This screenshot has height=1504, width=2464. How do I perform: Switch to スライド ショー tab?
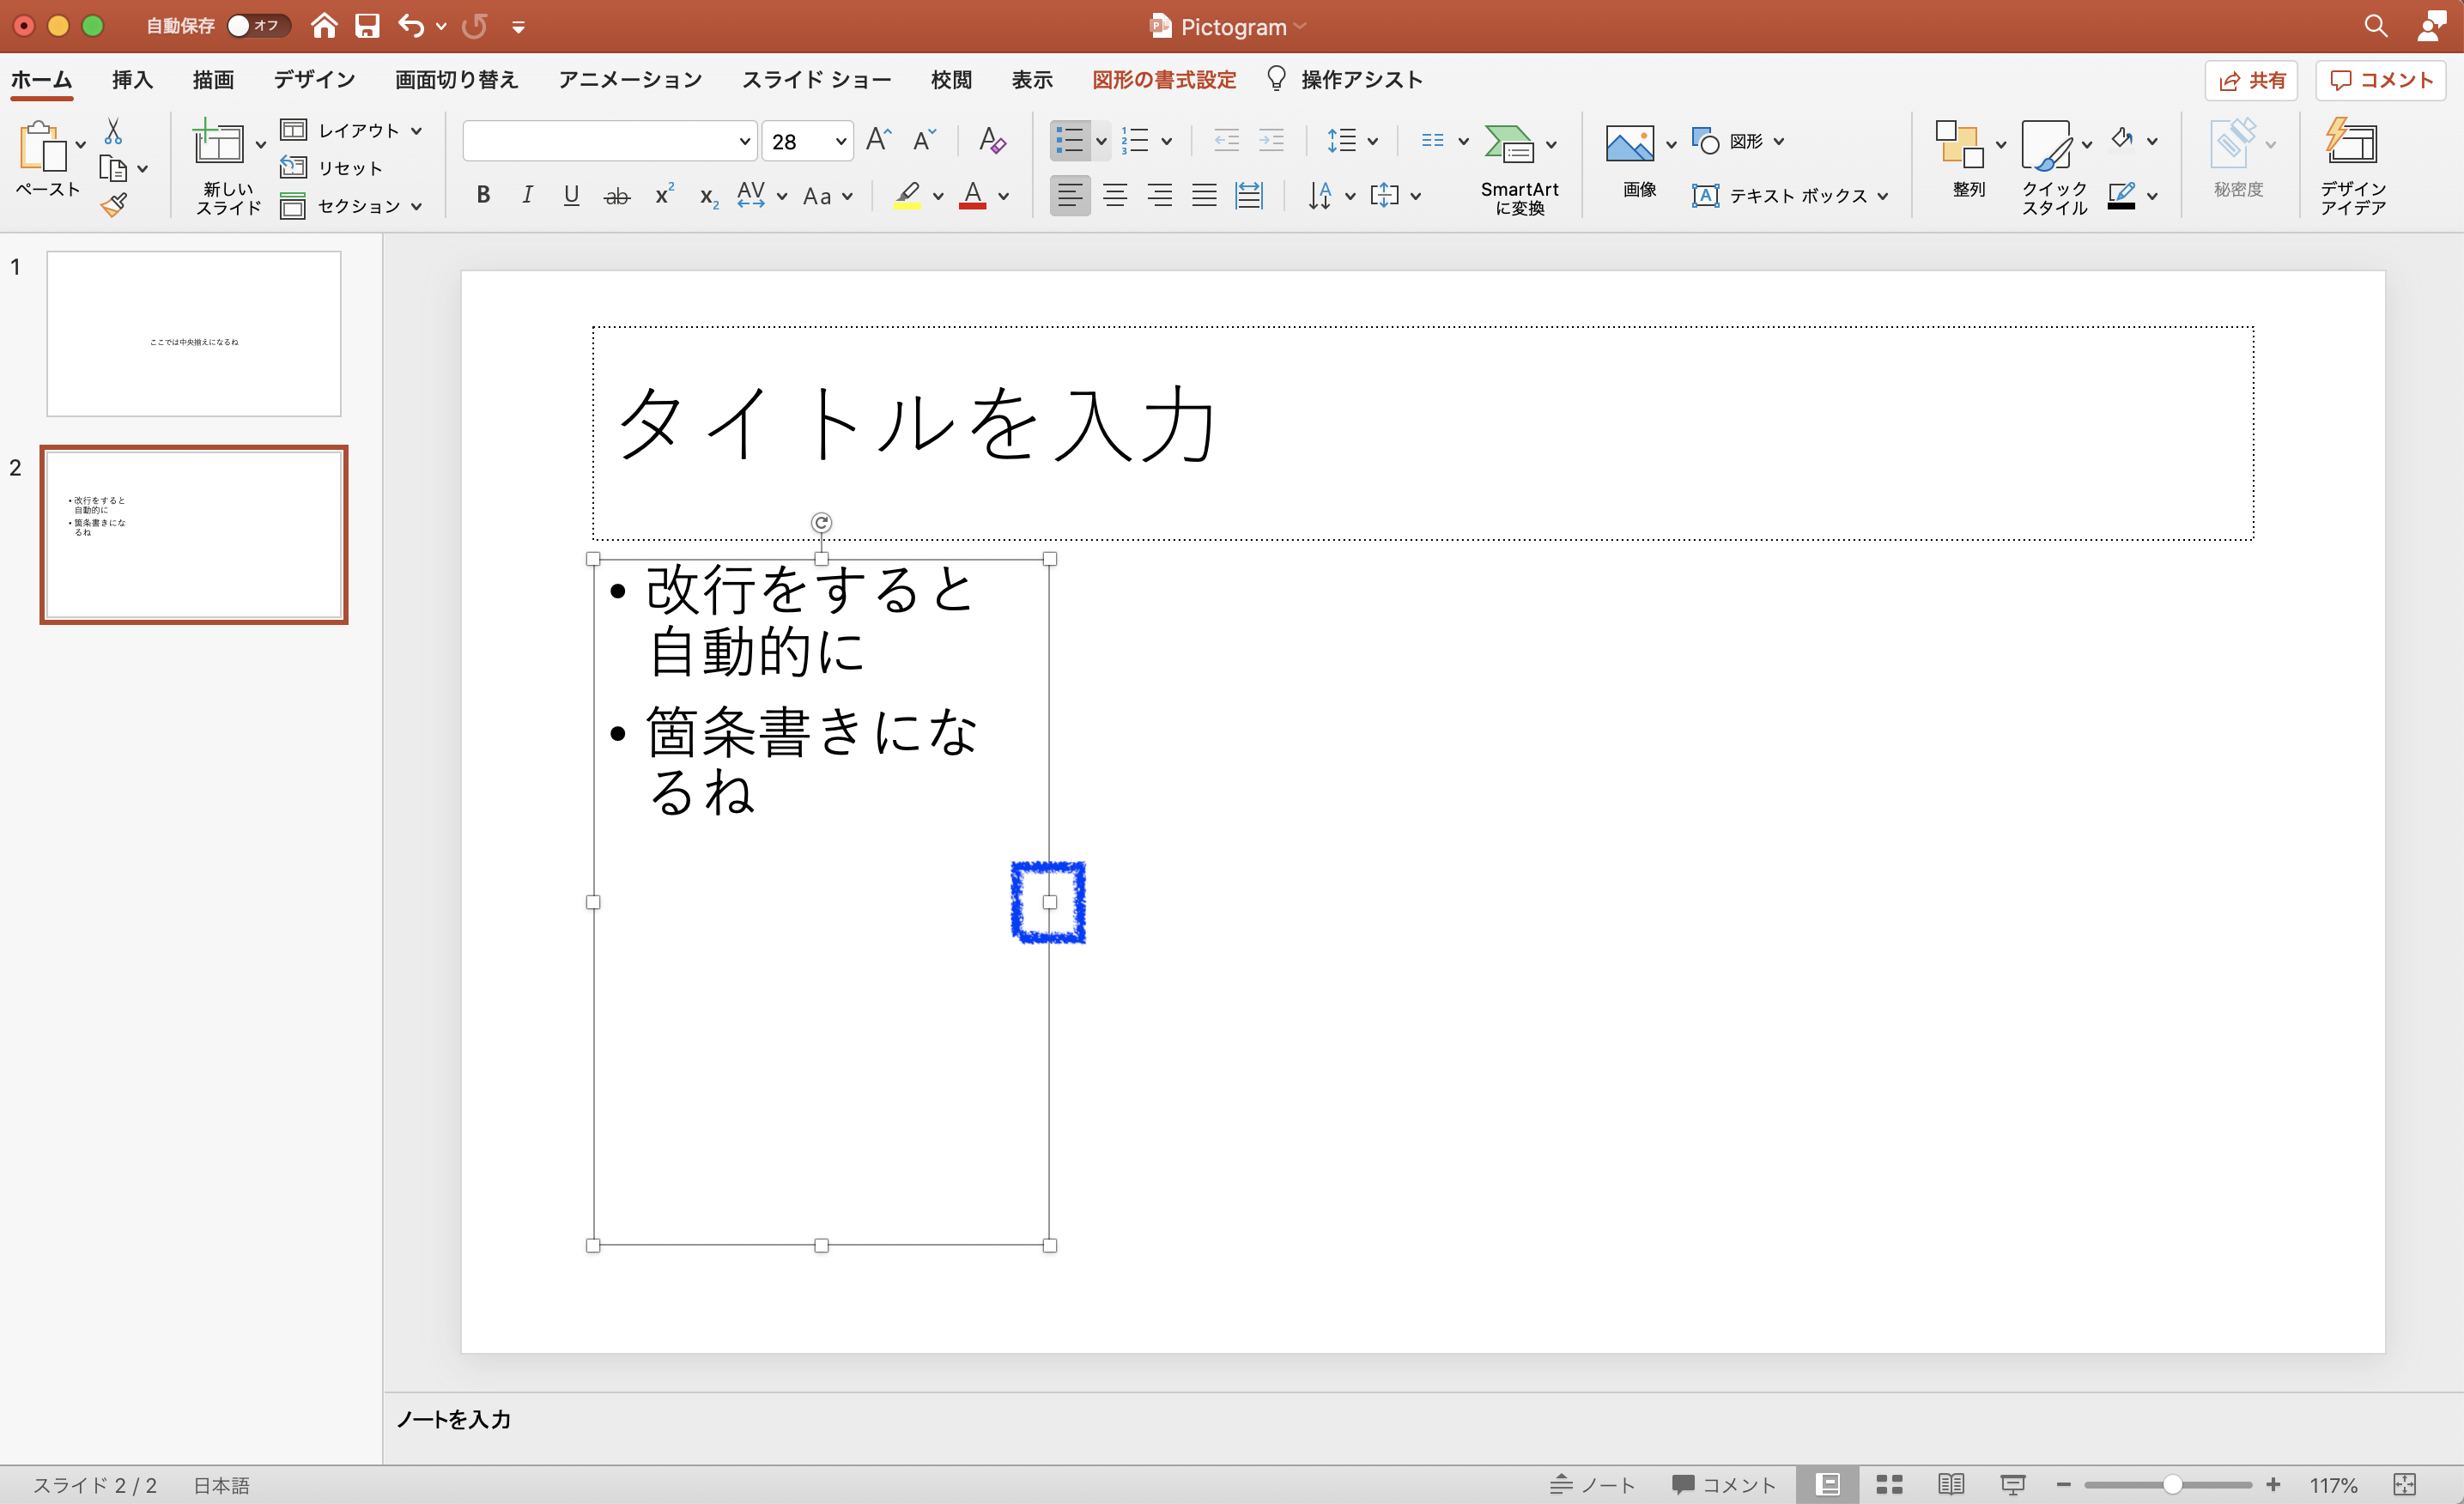point(816,80)
